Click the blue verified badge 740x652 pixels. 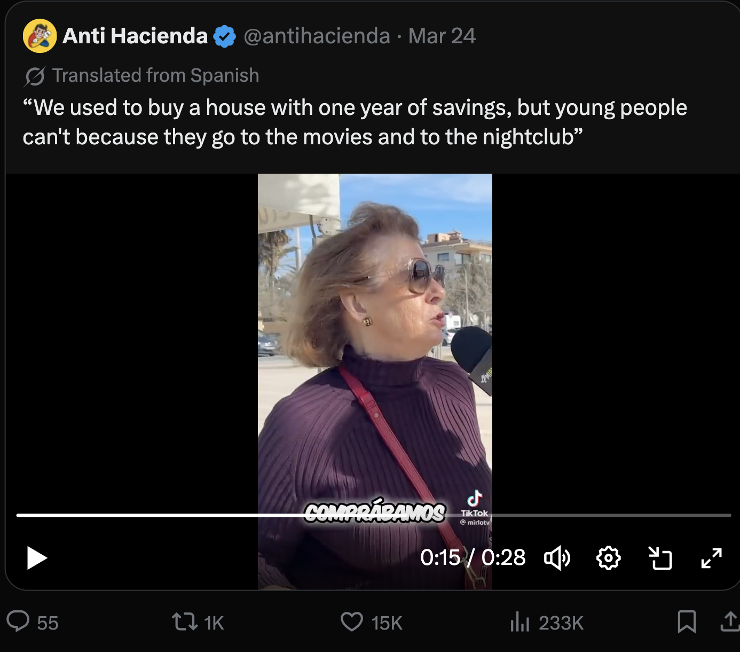click(x=225, y=36)
